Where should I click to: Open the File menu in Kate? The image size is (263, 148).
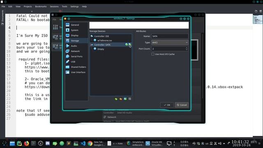click(x=3, y=7)
